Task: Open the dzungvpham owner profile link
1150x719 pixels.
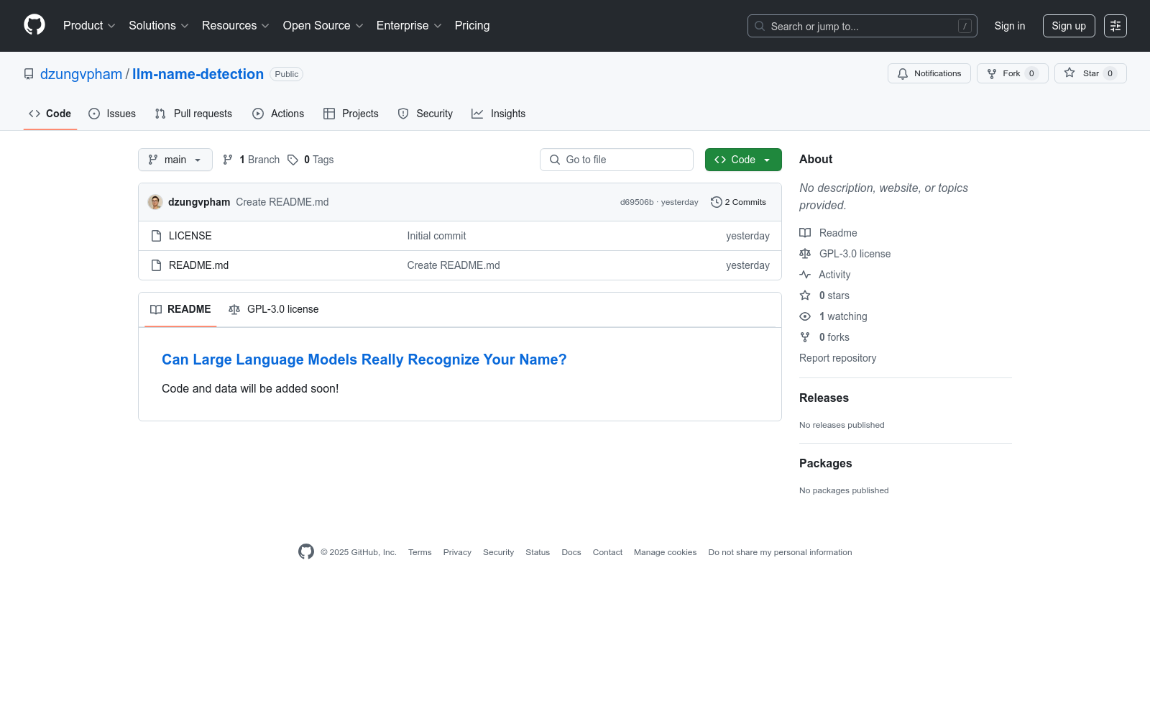Action: coord(81,74)
